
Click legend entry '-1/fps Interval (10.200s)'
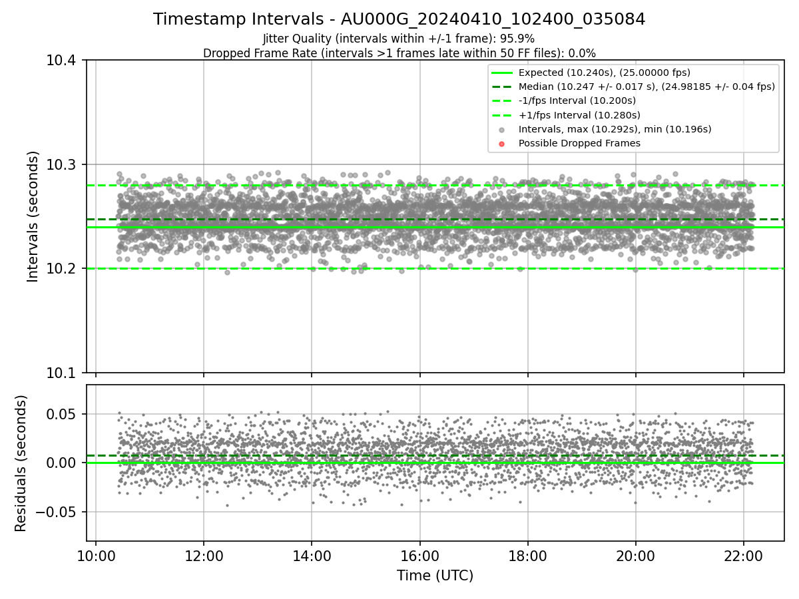click(x=577, y=100)
